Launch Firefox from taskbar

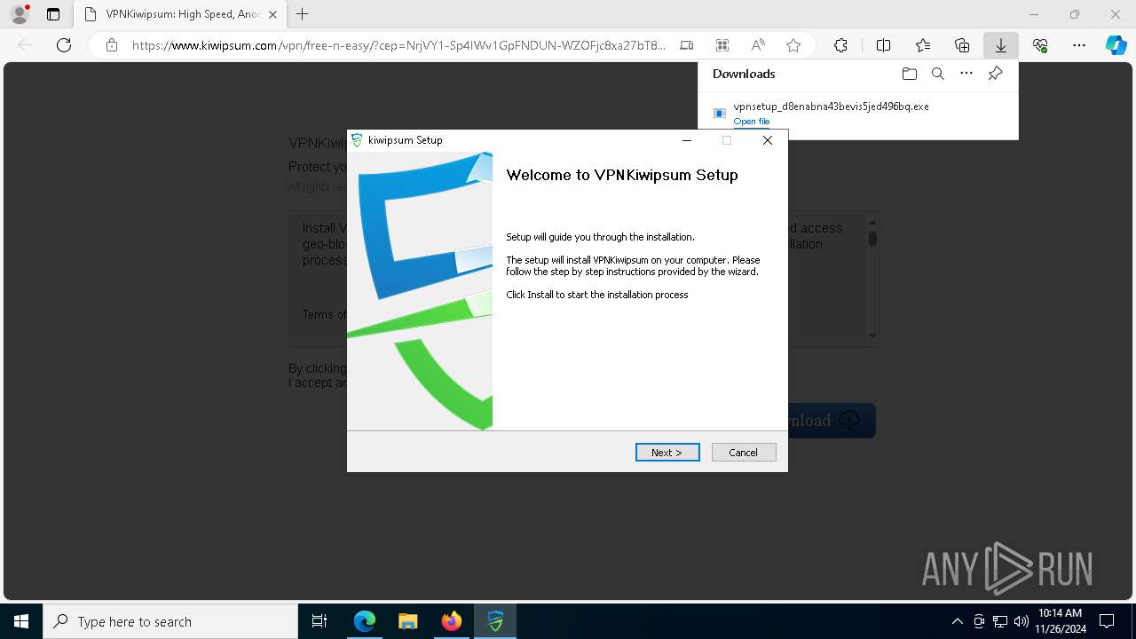451,621
